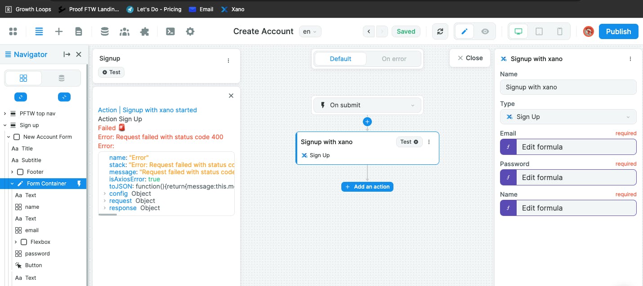
Task: Close the error log panel
Action: (231, 96)
